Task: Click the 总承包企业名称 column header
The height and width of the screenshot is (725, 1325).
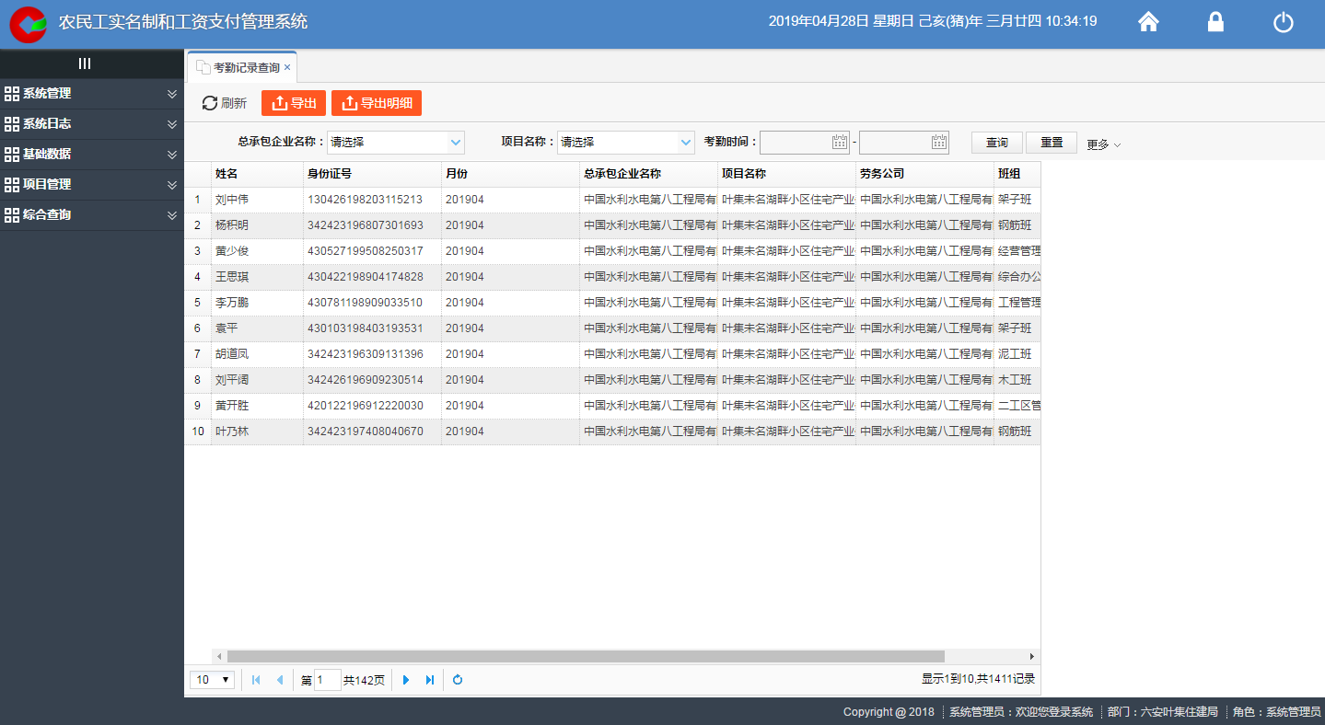Action: tap(648, 174)
